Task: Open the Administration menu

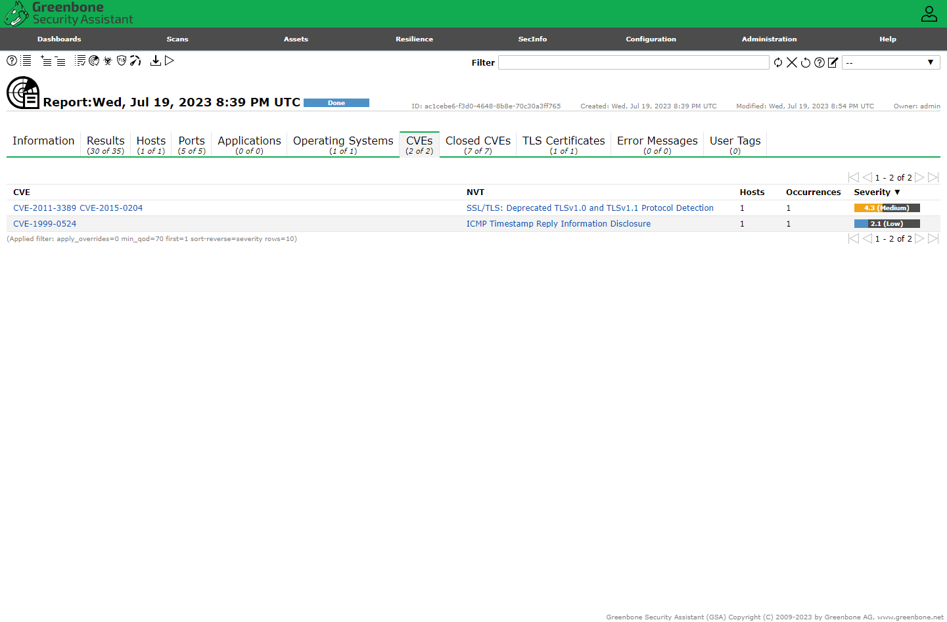Action: 769,39
